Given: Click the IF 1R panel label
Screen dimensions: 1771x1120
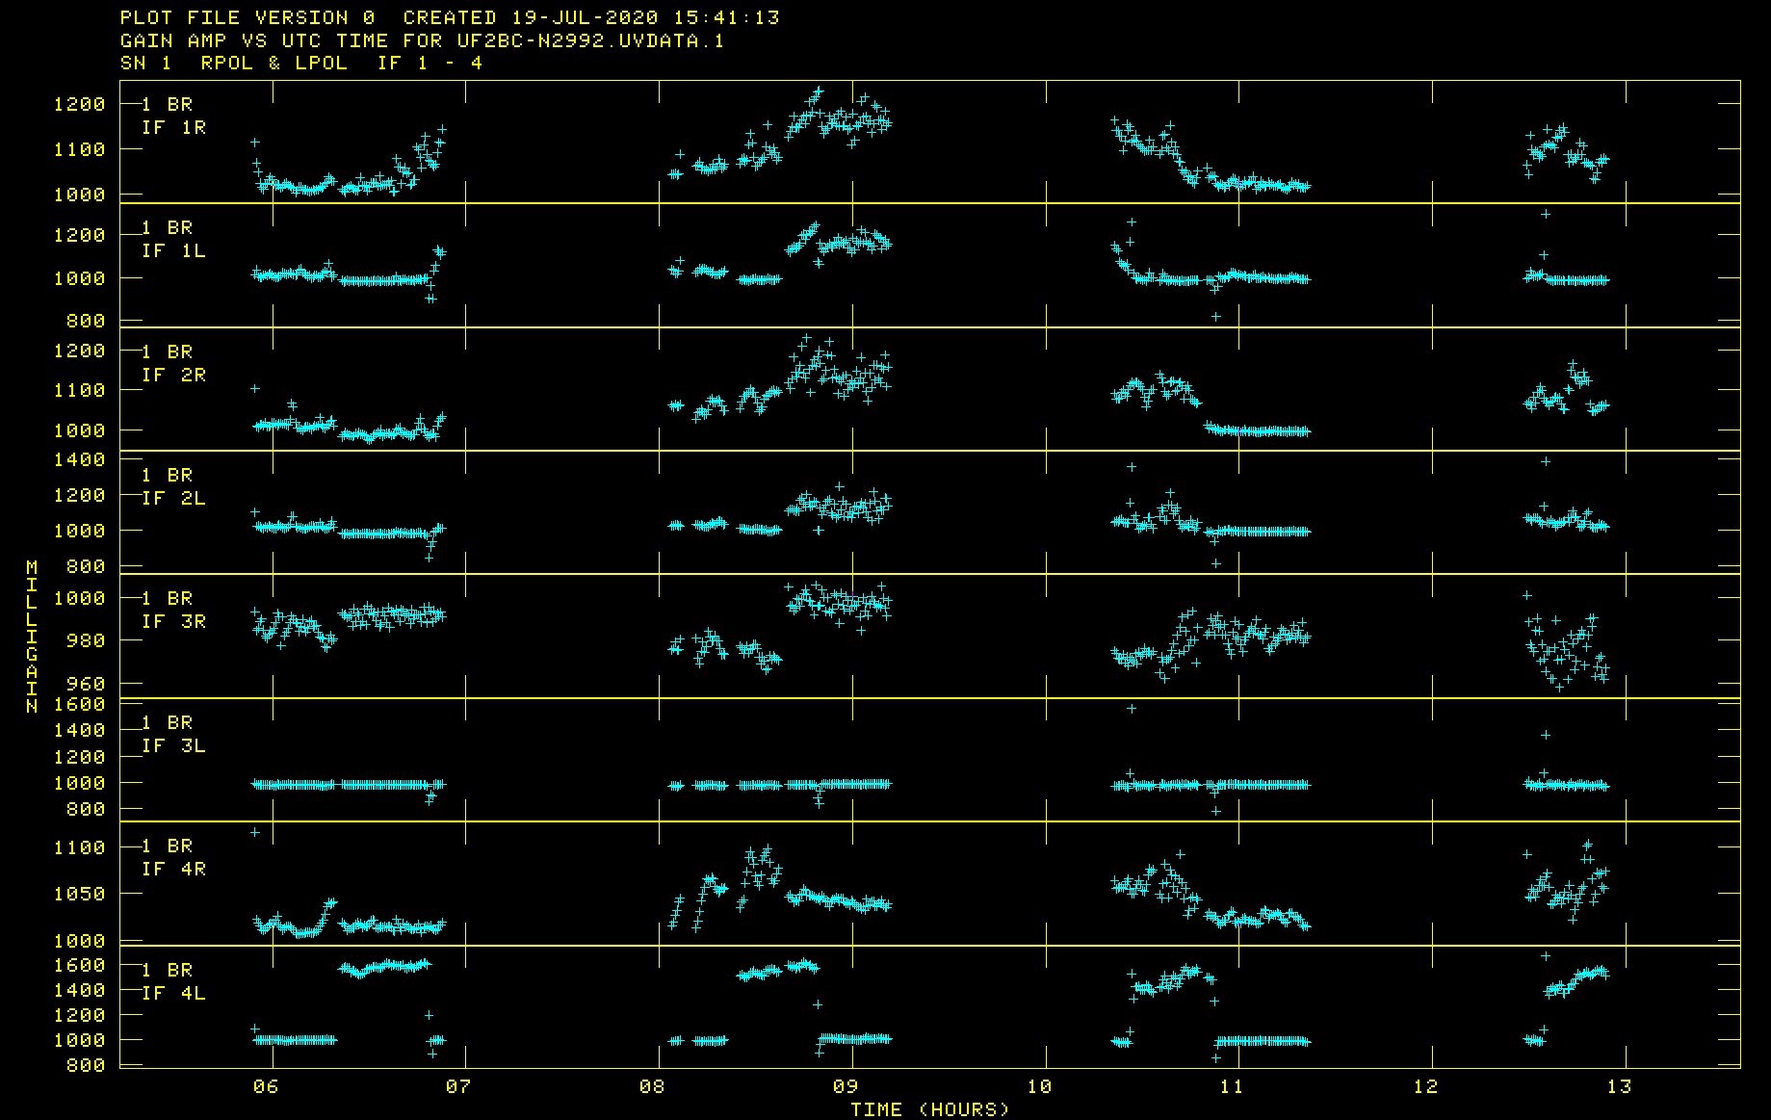Looking at the screenshot, I should (x=173, y=127).
